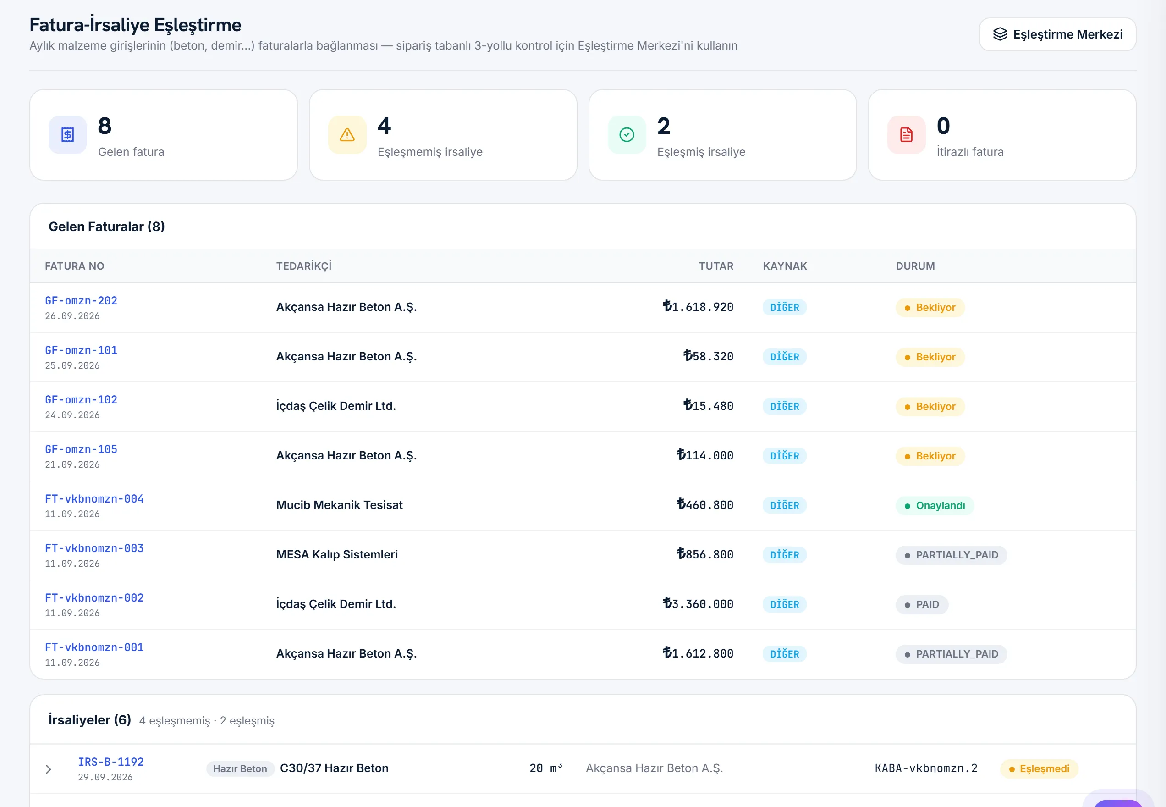Image resolution: width=1166 pixels, height=807 pixels.
Task: Click the invoice icon on Gelen fatura card
Action: (x=68, y=134)
